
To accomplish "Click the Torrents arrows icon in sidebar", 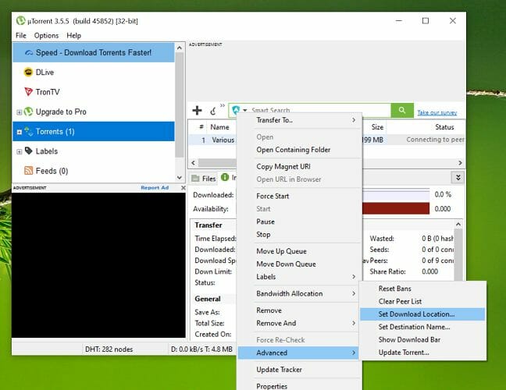I will [x=28, y=131].
